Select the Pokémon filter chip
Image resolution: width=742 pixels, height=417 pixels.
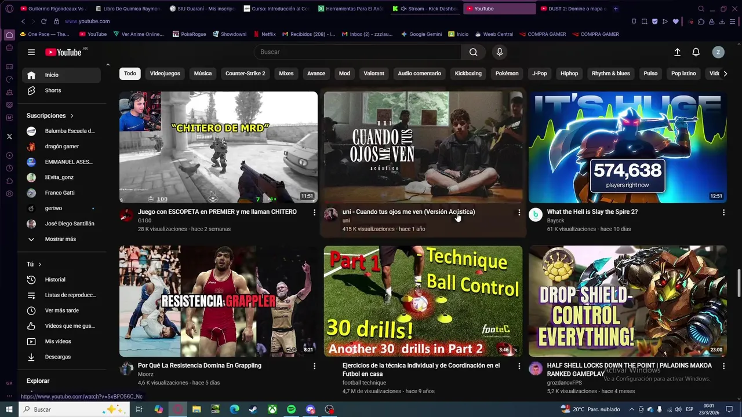[507, 74]
